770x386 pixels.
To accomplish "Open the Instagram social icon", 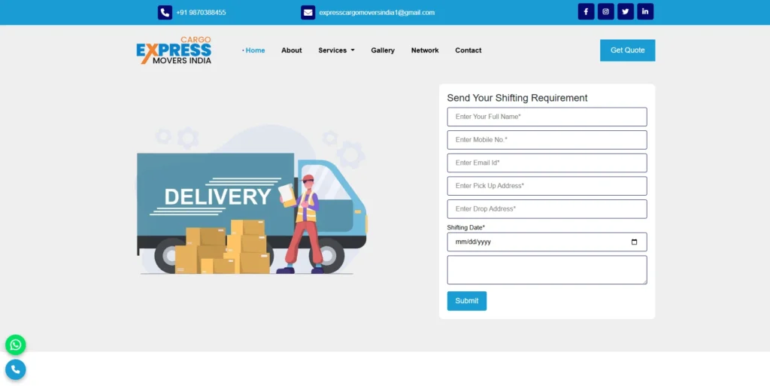I will tap(605, 12).
